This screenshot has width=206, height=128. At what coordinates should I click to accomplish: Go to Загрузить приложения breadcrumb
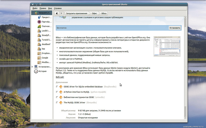pos(77,13)
